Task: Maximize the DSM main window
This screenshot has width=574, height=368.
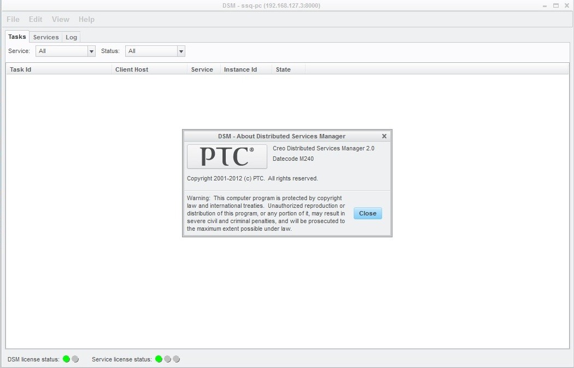Action: click(556, 5)
